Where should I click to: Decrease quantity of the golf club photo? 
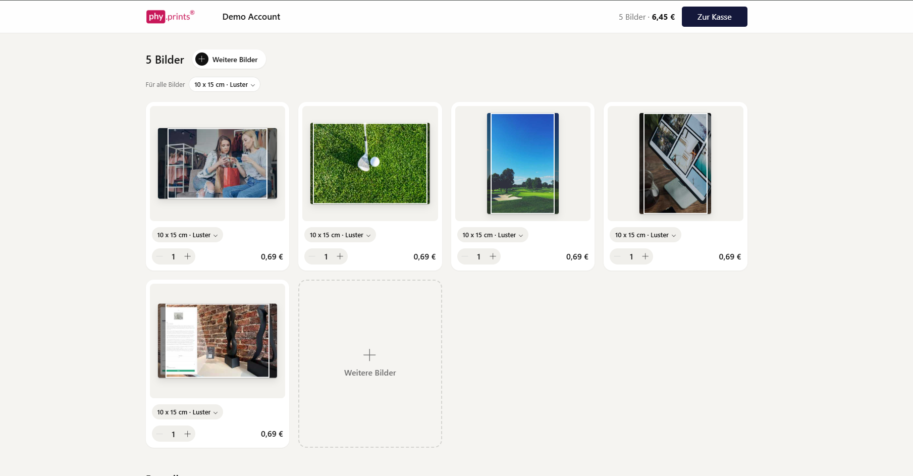(312, 256)
